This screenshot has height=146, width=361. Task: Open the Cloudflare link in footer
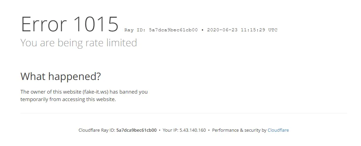[x=278, y=130]
